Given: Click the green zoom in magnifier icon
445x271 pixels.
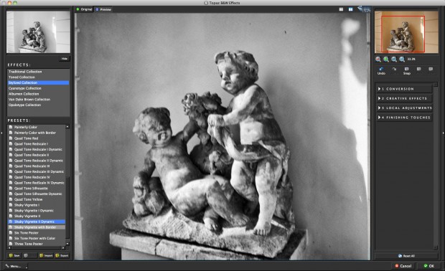Looking at the screenshot, I should tap(386, 59).
